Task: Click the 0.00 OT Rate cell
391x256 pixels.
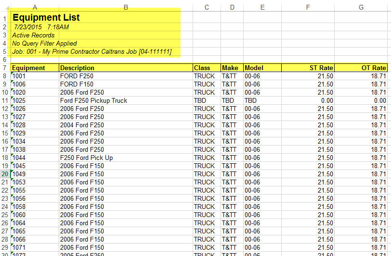Action: tap(361, 100)
